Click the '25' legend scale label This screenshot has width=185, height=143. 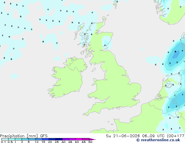(57, 142)
